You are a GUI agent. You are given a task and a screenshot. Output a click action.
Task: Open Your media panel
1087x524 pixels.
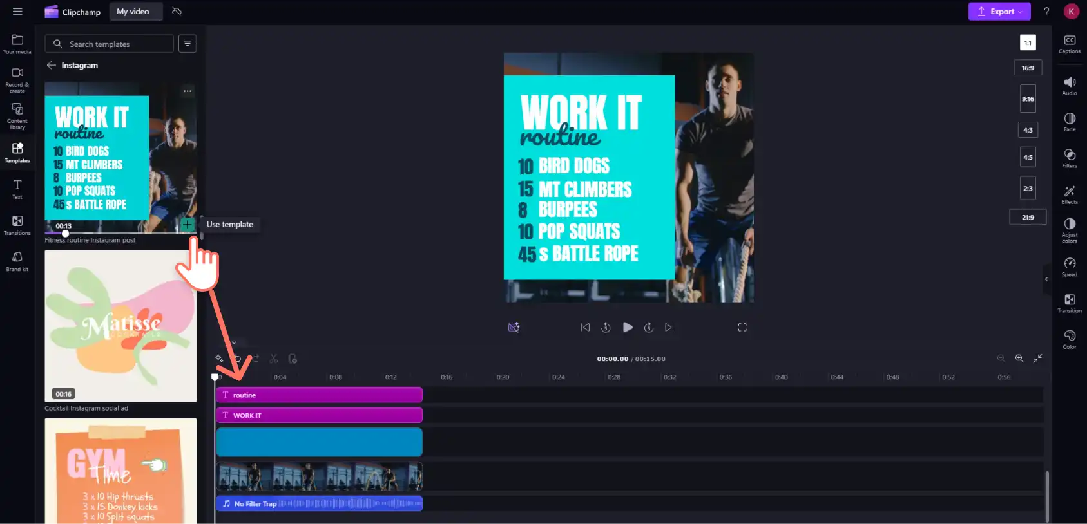tap(17, 44)
